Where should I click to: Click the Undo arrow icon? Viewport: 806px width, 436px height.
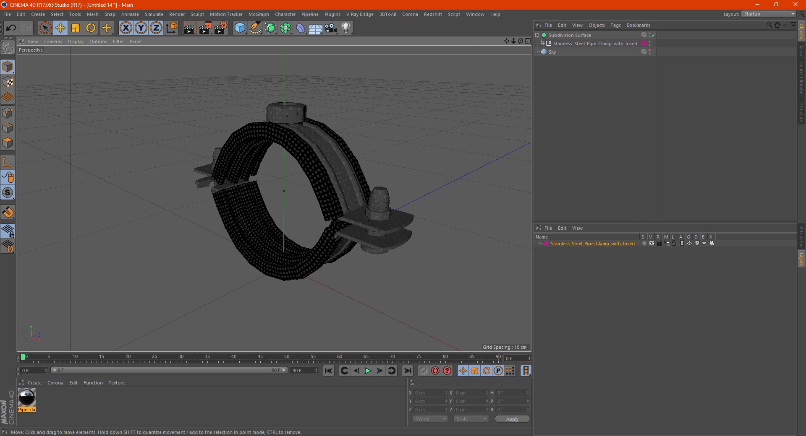coord(11,28)
